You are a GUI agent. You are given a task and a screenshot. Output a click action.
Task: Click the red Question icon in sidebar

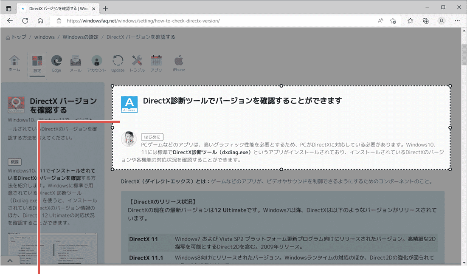16,105
